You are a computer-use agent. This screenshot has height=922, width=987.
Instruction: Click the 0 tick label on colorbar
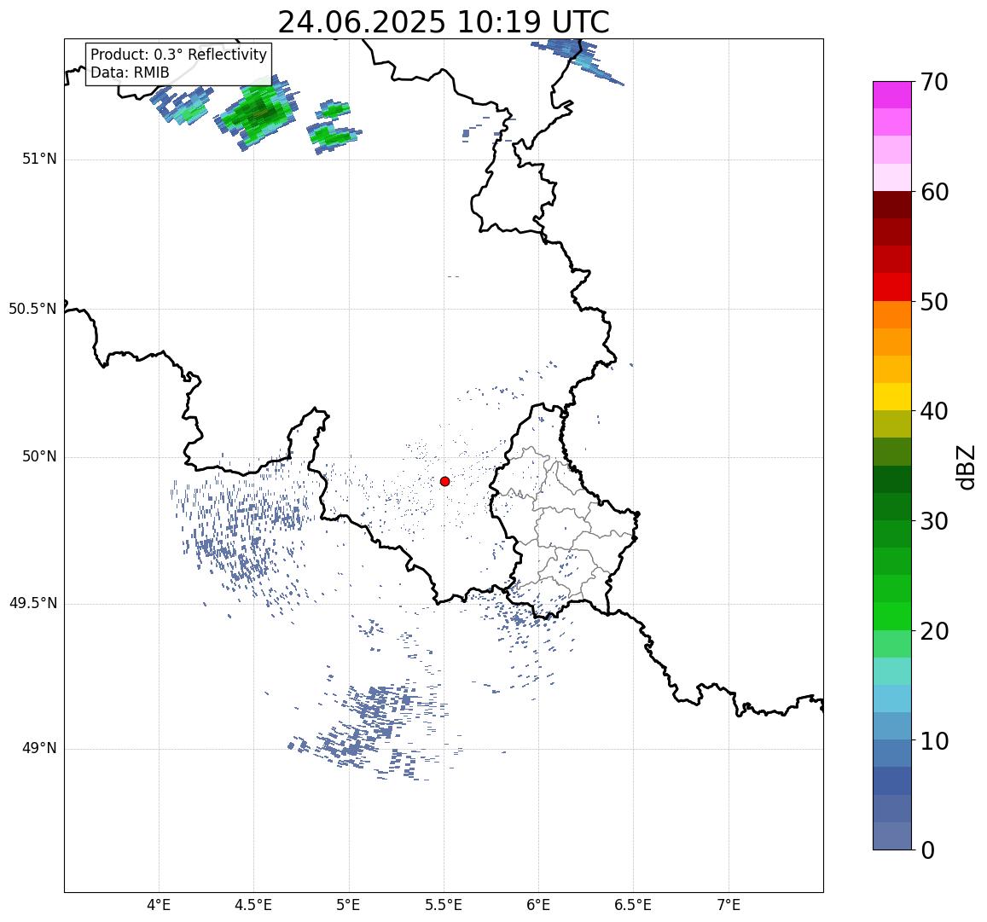click(927, 850)
